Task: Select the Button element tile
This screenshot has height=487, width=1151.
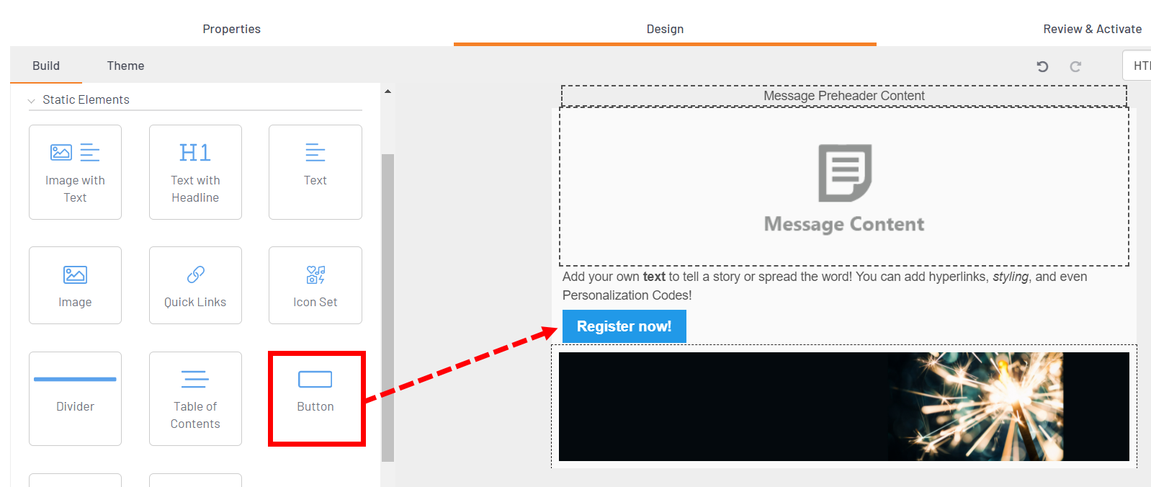Action: tap(315, 398)
